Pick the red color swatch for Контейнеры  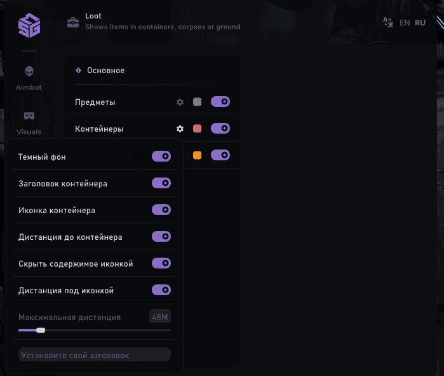[x=198, y=129]
